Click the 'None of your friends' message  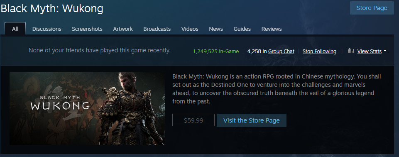(x=100, y=50)
